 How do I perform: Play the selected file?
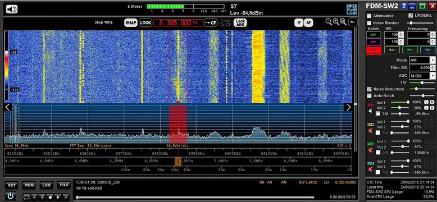58,197
